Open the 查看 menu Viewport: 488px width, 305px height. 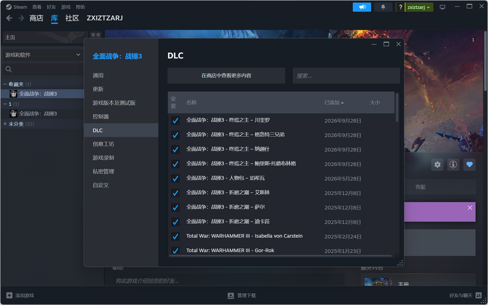click(37, 7)
